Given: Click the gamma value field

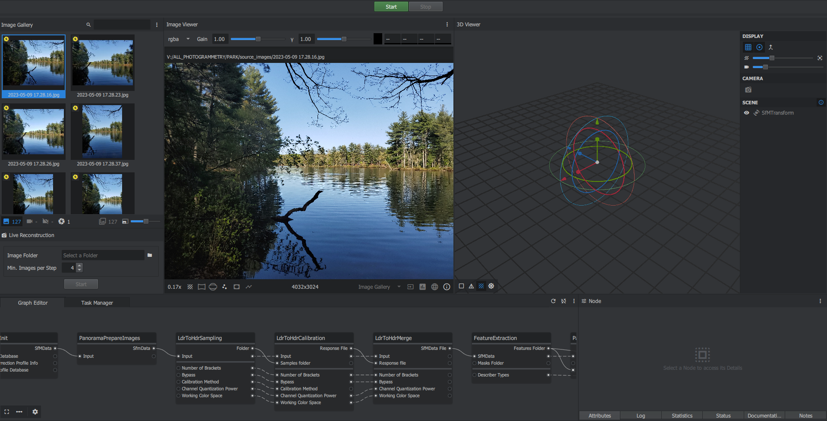Looking at the screenshot, I should 306,39.
